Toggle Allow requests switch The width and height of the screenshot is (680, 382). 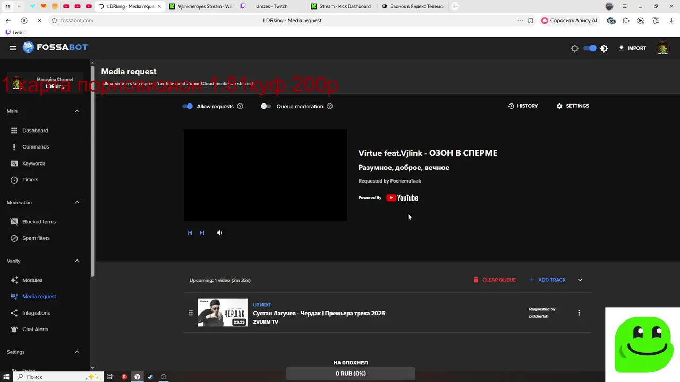coord(188,106)
